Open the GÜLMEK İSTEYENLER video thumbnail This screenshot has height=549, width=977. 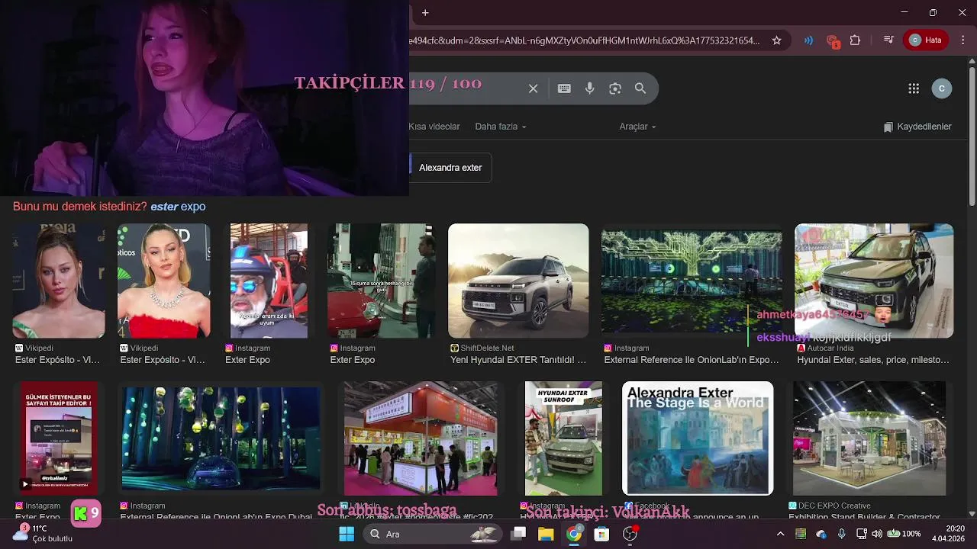59,438
